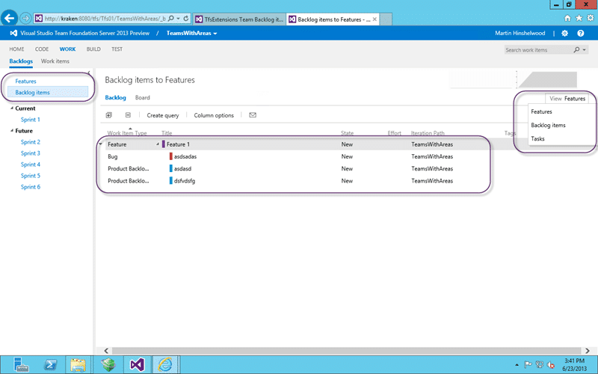Click horizontal scrollbar right arrow
The image size is (598, 374).
coord(588,350)
